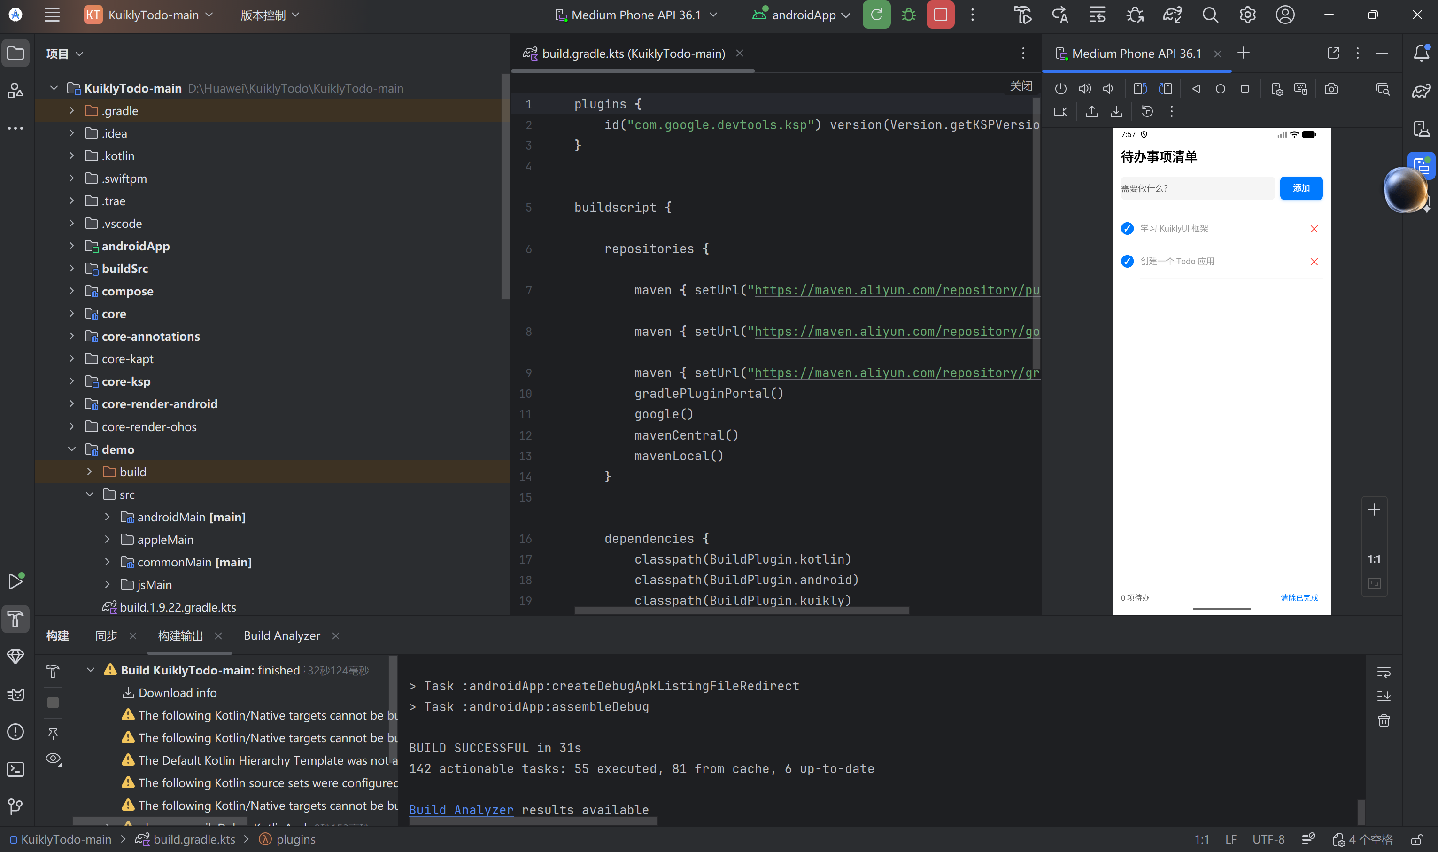
Task: Click the 需要做什么? input field
Action: click(x=1197, y=188)
